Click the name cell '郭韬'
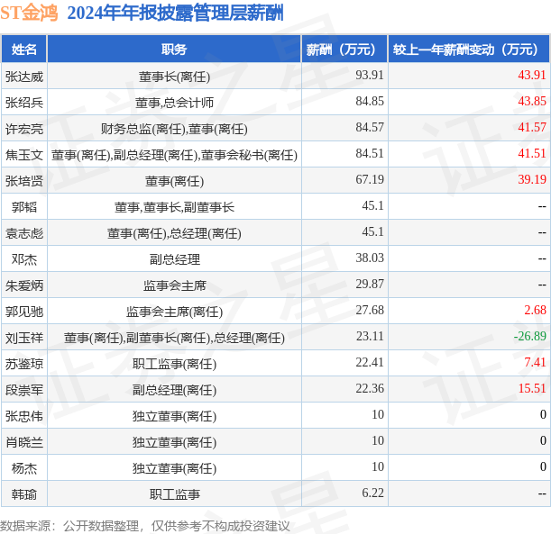 pyautogui.click(x=23, y=207)
